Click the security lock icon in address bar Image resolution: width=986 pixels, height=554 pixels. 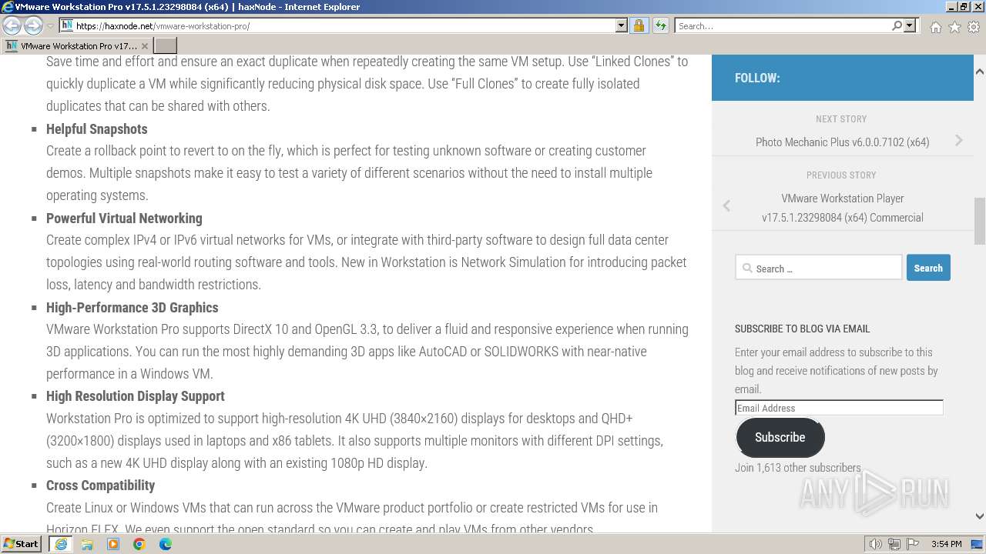639,25
